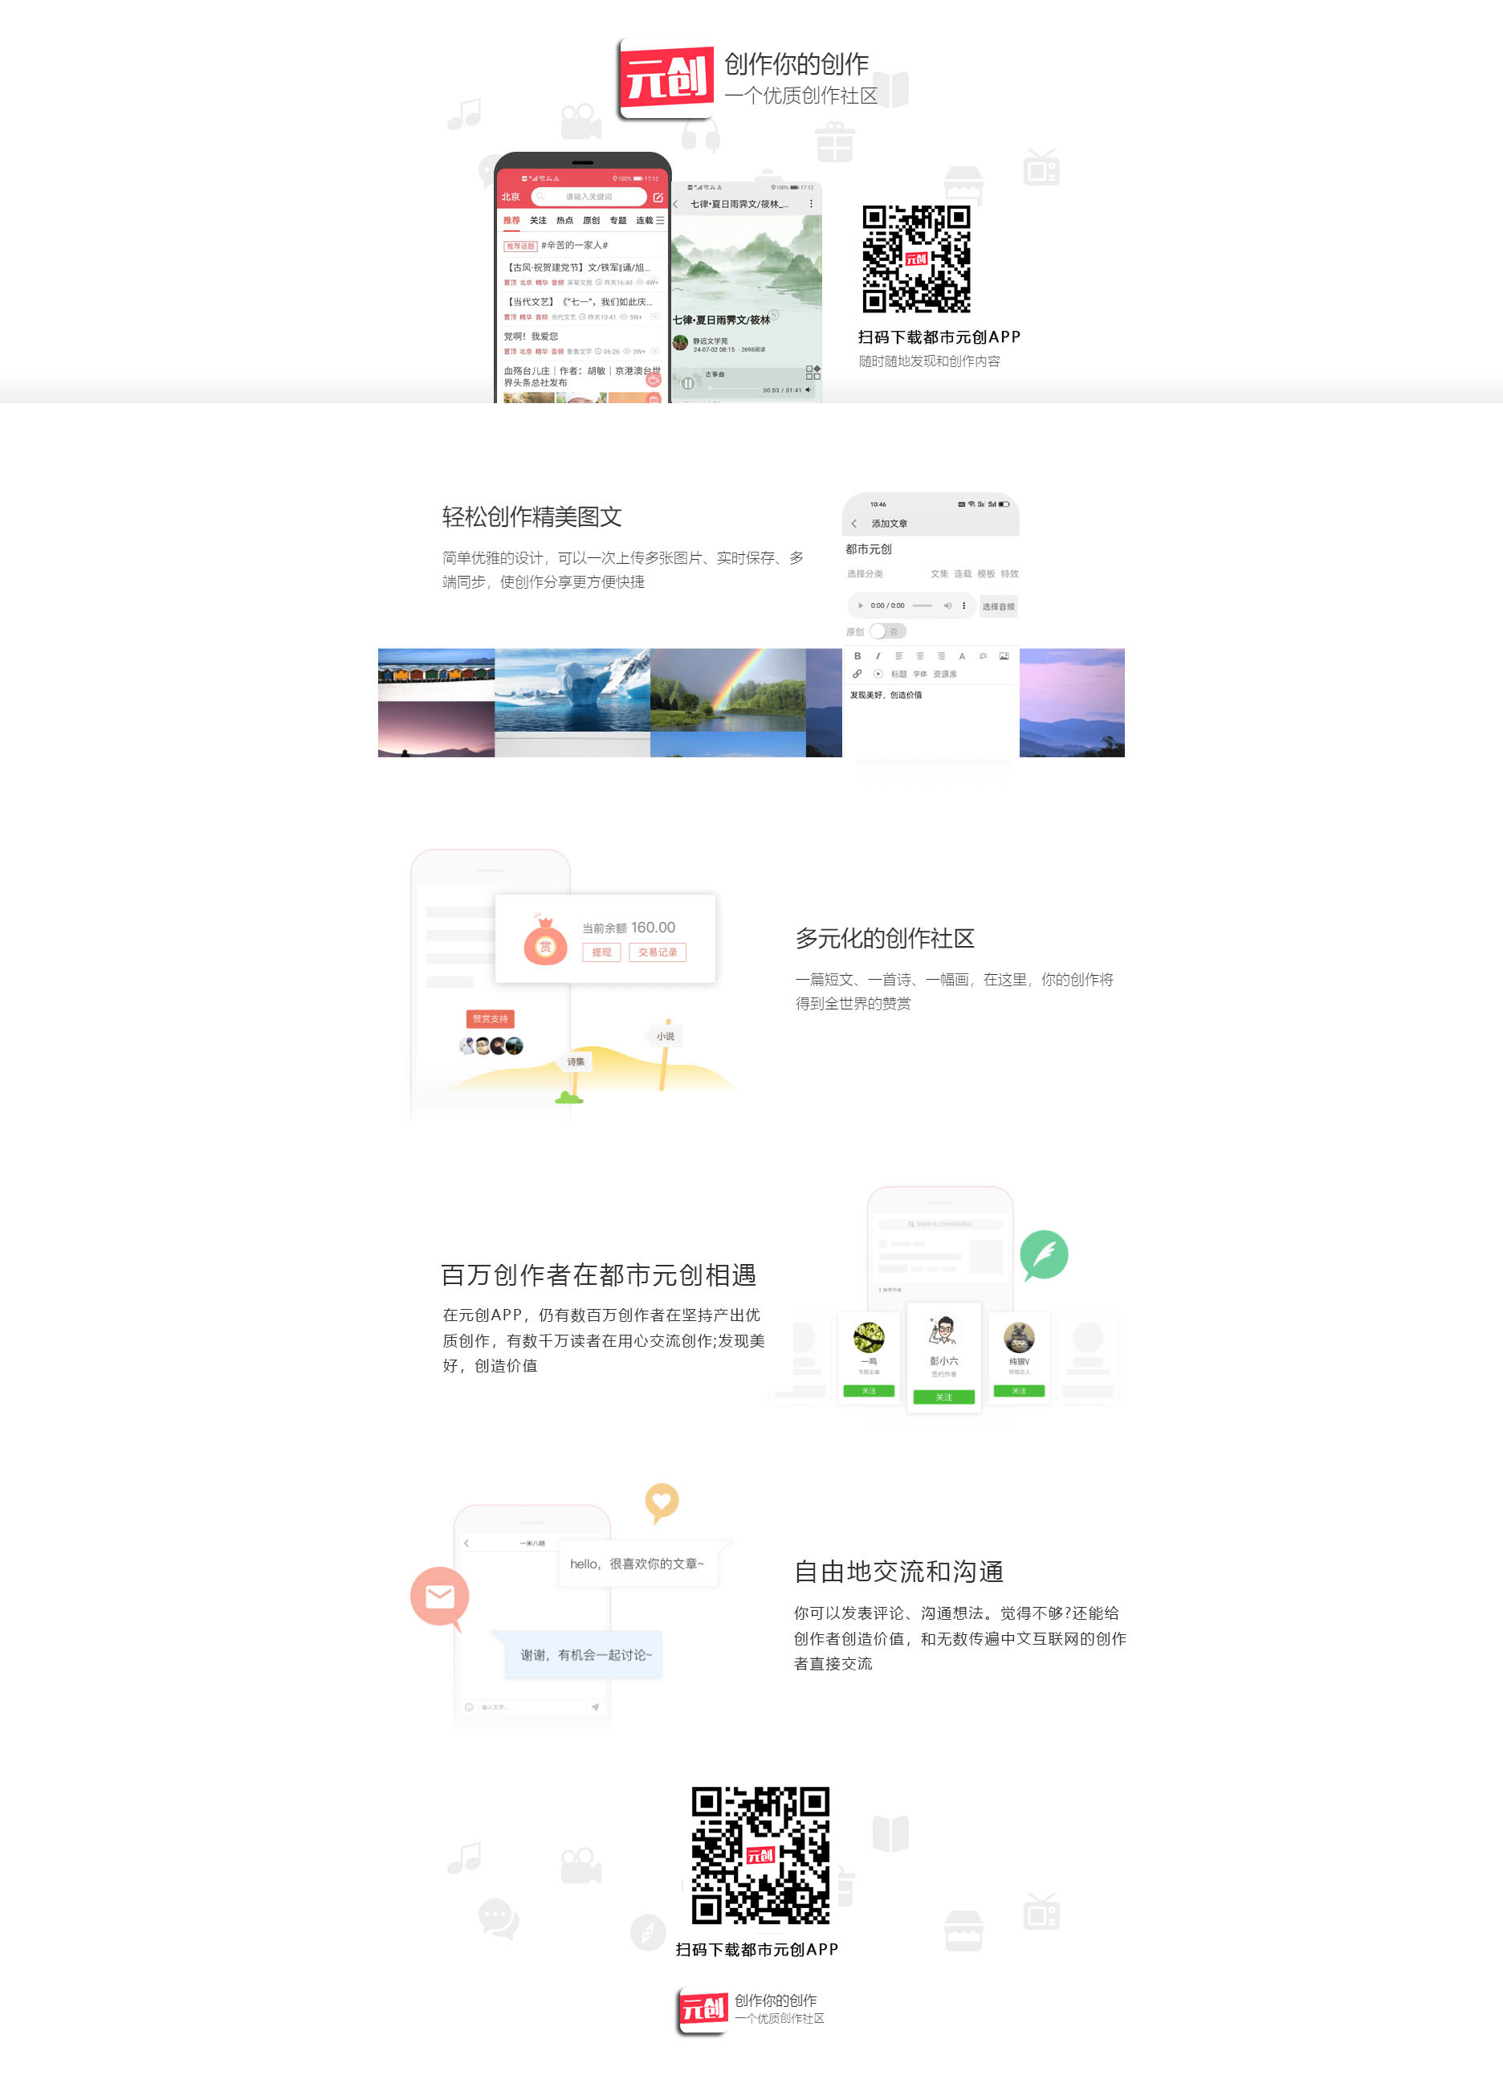Click the orange heart bubble icon
This screenshot has width=1503, height=2096.
(x=662, y=1503)
